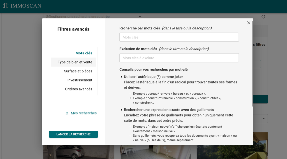Open the empty room listing thumbnail
The width and height of the screenshot is (287, 159).
(155, 152)
